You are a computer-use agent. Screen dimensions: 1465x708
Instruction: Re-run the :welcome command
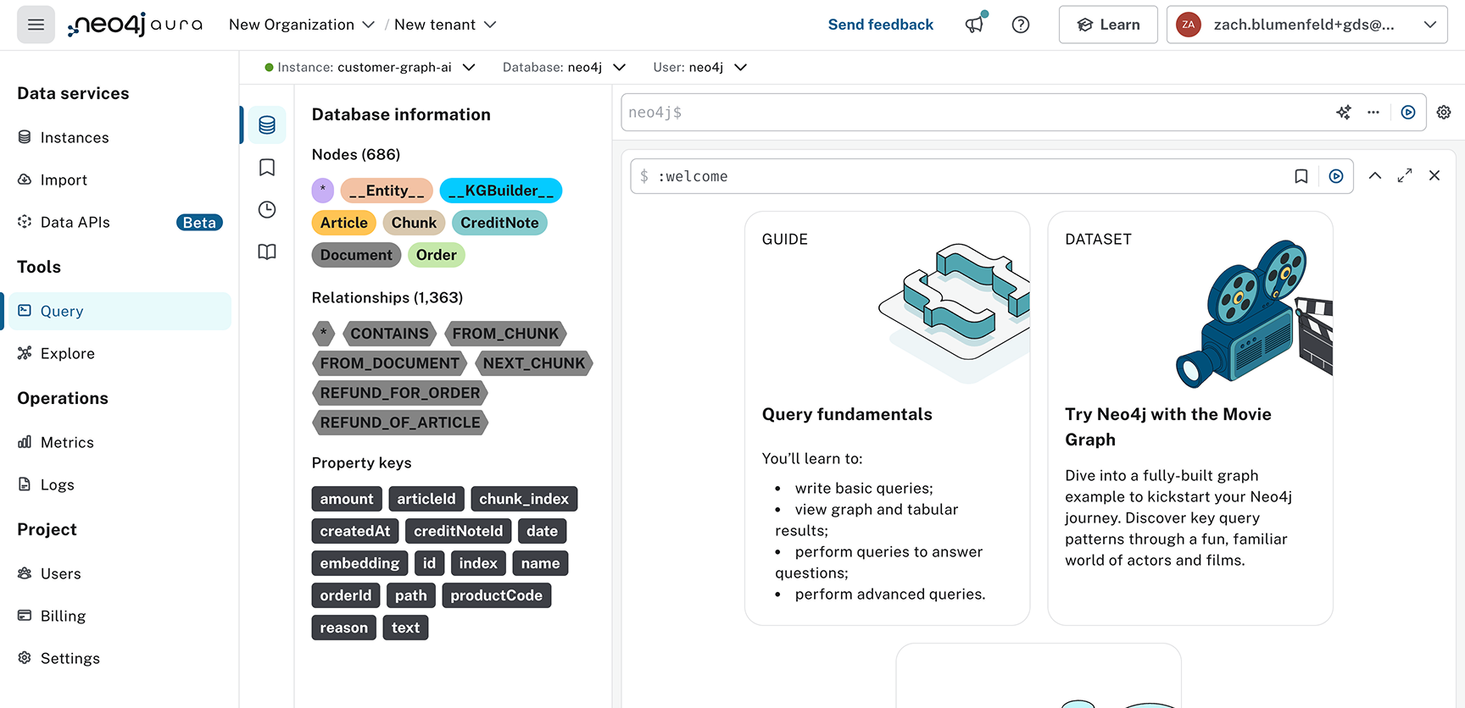tap(1336, 176)
